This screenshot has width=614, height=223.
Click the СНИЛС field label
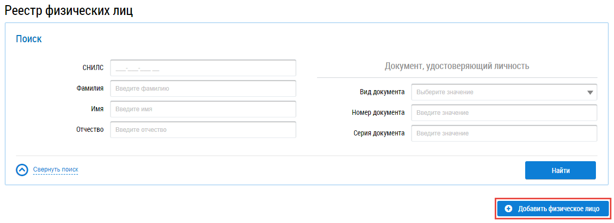pos(93,68)
